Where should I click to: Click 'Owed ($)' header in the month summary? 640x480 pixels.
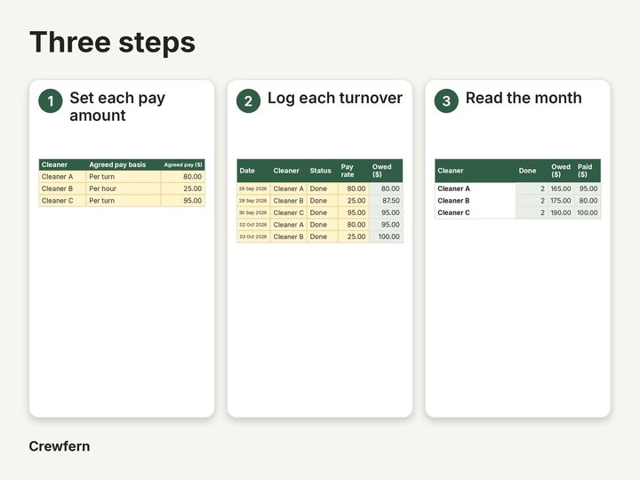click(x=561, y=171)
